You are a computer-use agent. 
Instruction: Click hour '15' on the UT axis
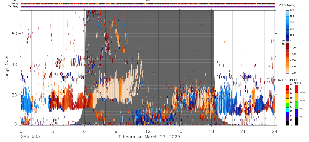(x=179, y=131)
